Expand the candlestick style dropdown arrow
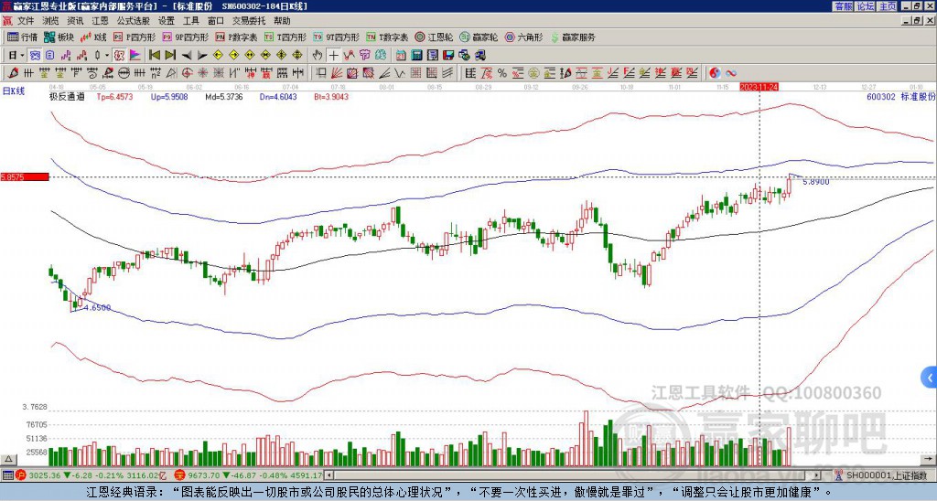 point(107,56)
